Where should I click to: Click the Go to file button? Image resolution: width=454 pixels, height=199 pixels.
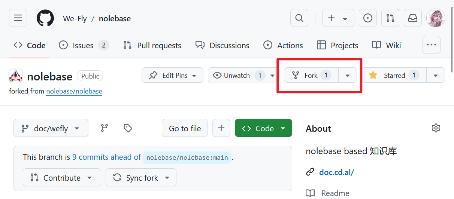pyautogui.click(x=185, y=128)
